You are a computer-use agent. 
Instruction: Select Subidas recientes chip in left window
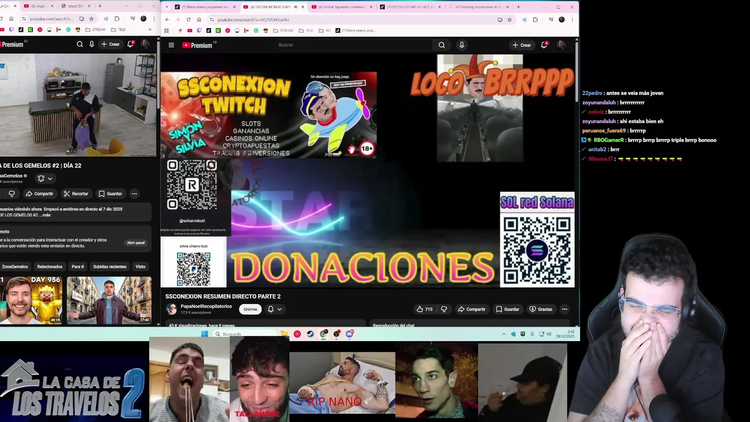[110, 267]
